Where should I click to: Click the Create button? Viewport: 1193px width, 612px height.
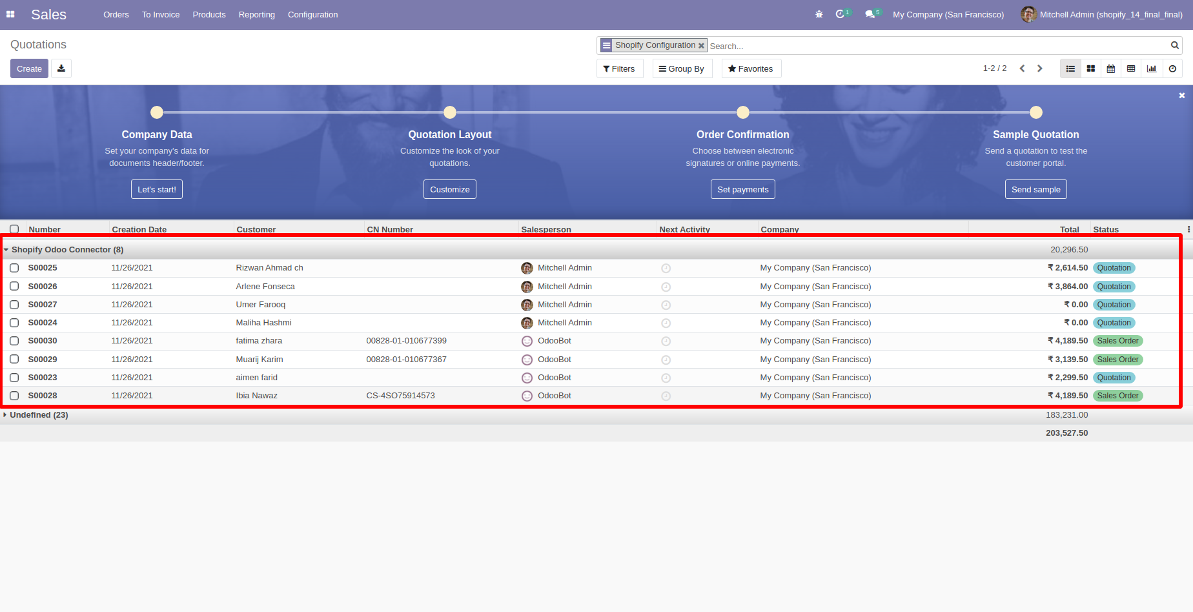pyautogui.click(x=29, y=68)
